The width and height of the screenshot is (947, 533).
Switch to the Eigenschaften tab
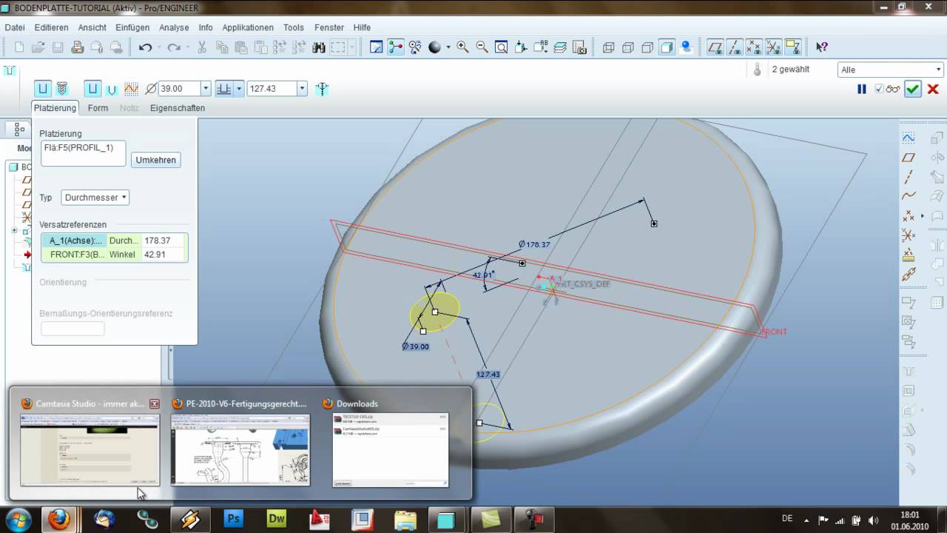pyautogui.click(x=178, y=108)
